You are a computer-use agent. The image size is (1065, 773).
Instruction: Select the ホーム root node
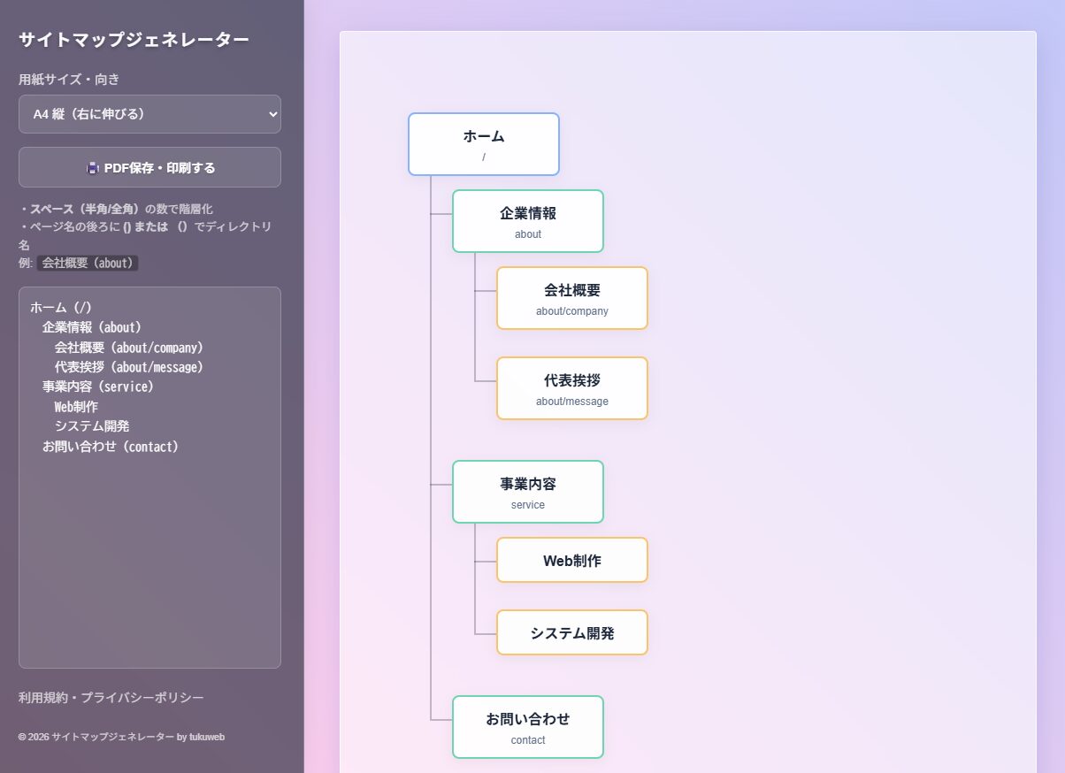(483, 144)
